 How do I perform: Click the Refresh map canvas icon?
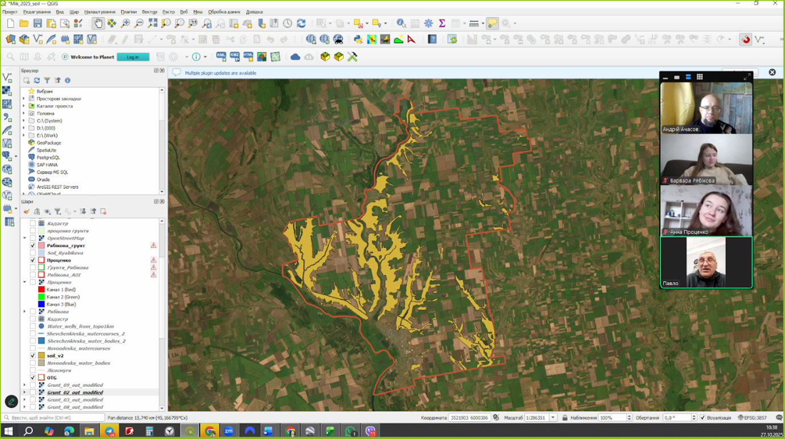click(301, 23)
